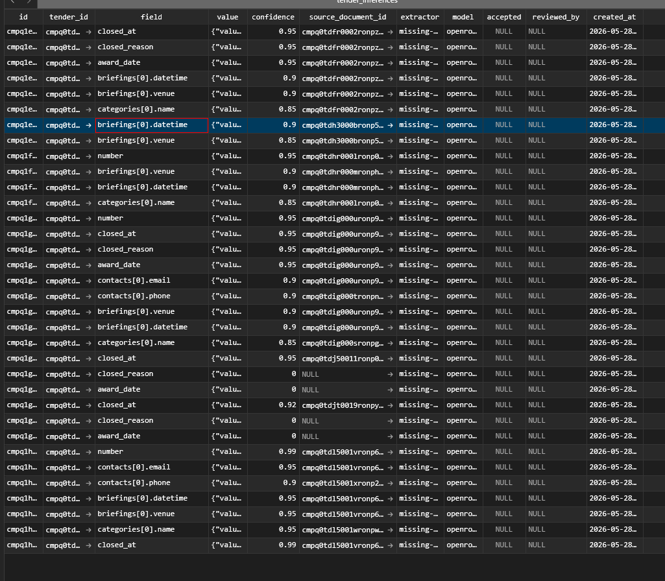665x581 pixels.
Task: Click the extractor column header
Action: coord(420,17)
